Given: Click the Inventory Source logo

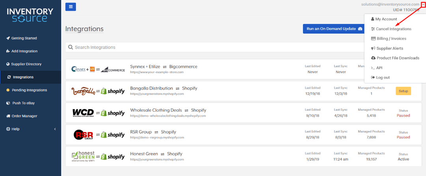Looking at the screenshot, I should coord(30,15).
